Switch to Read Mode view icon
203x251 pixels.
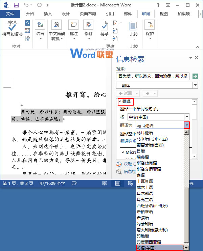coord(105,183)
